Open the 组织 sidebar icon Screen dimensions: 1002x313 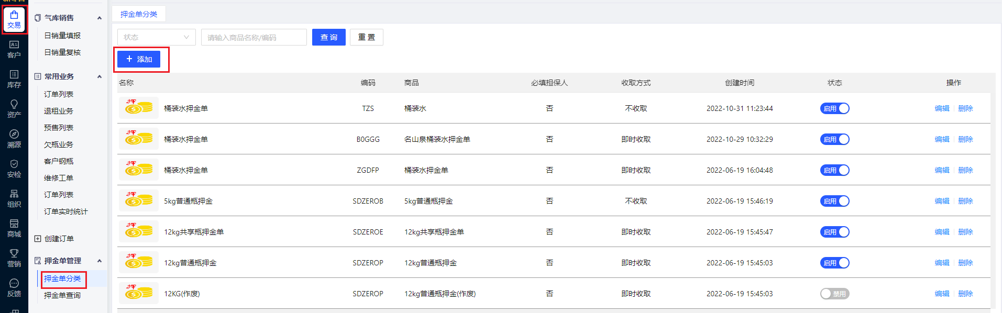pos(14,198)
